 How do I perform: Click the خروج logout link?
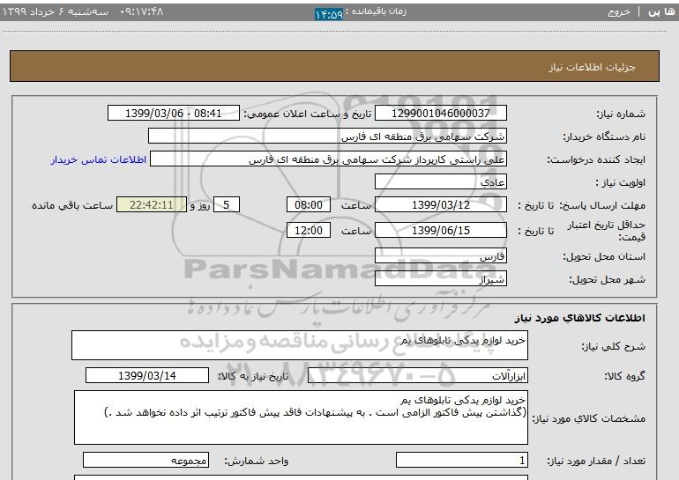[619, 11]
